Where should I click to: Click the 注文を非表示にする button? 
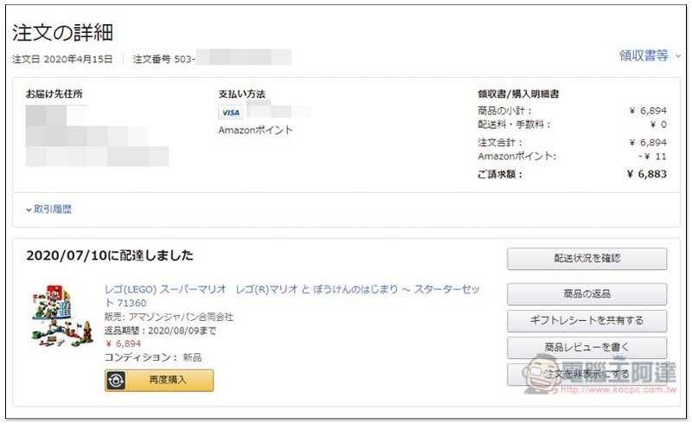(586, 375)
